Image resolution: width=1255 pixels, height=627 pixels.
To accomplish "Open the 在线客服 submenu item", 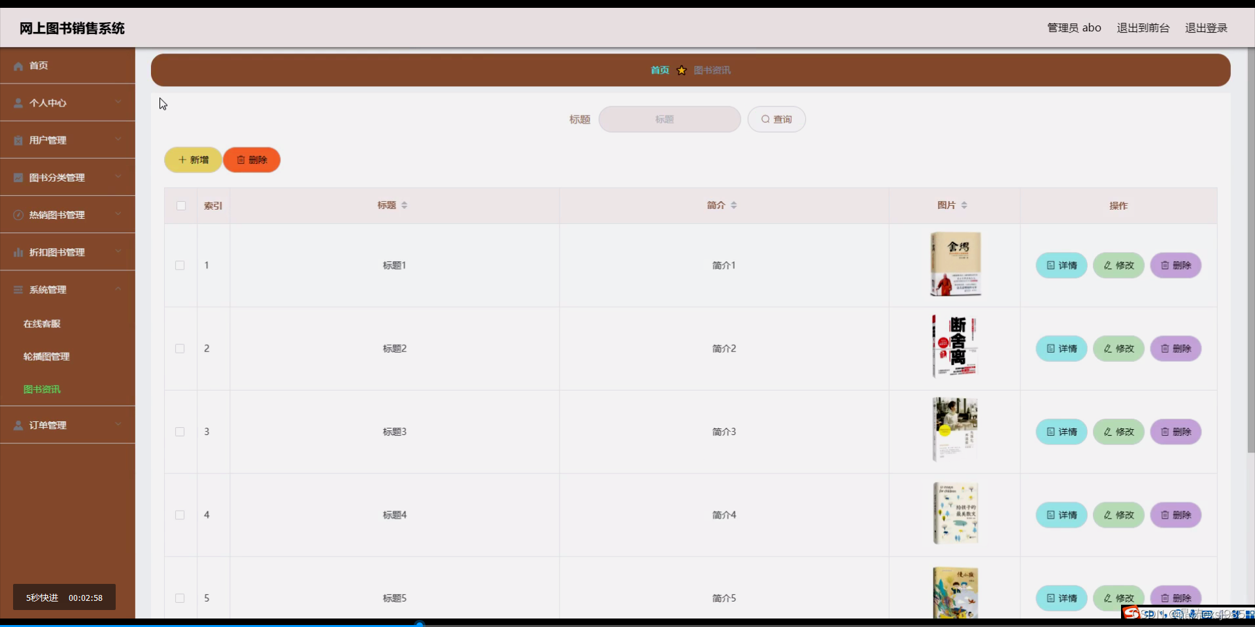I will click(42, 324).
